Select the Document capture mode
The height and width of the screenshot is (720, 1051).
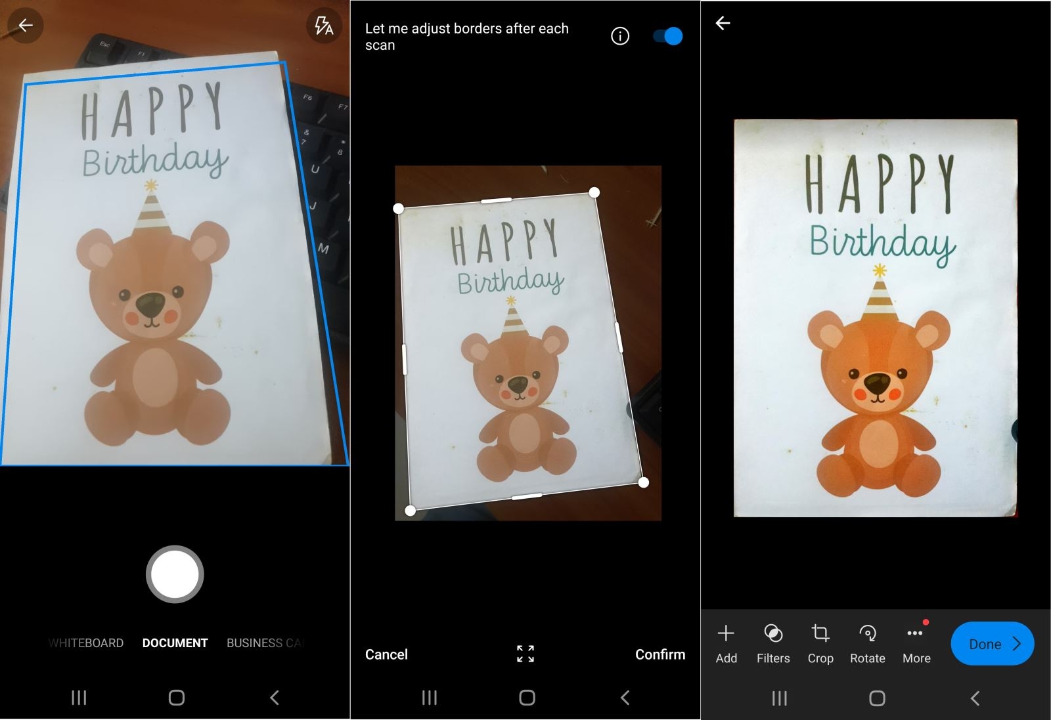(175, 643)
